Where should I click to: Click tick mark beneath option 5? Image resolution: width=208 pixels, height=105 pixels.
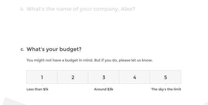click(x=166, y=85)
